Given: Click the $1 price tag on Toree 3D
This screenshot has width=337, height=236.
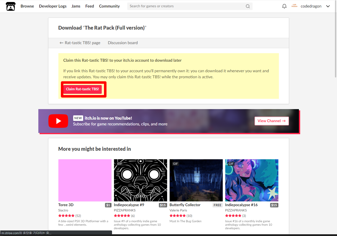Looking at the screenshot, I should pyautogui.click(x=108, y=205).
